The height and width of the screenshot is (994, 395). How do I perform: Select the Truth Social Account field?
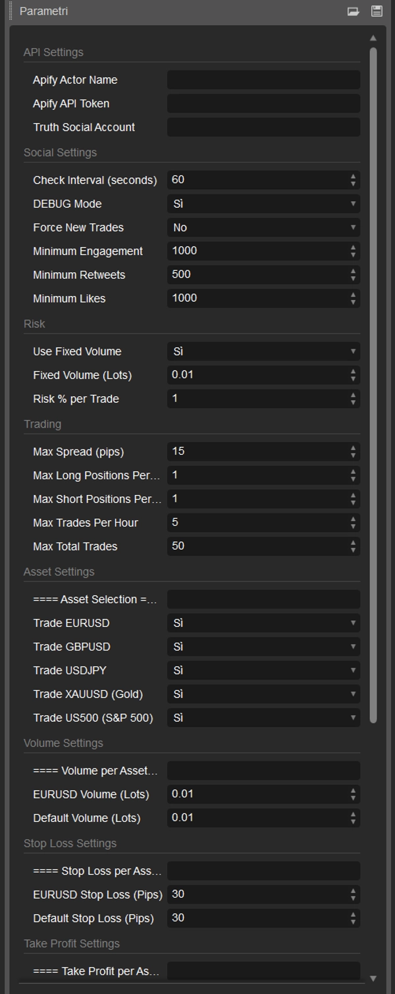[263, 127]
